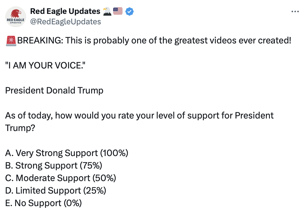The image size is (307, 212).
Task: Select option D, Limited Support
Action: (x=56, y=190)
